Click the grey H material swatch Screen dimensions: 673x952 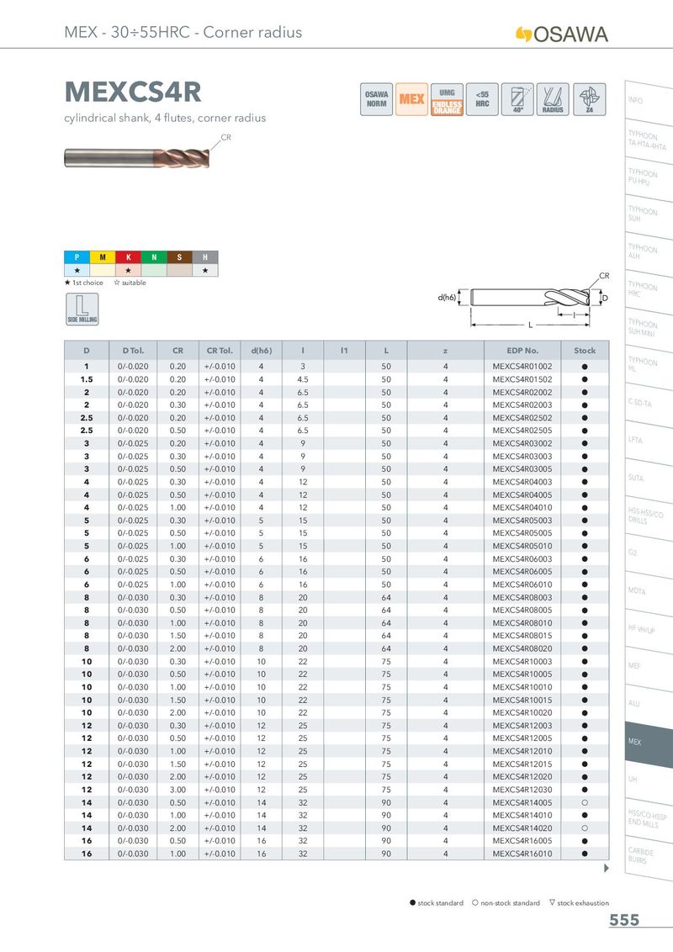coord(205,257)
